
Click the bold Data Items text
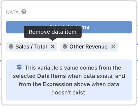[x=51, y=76]
